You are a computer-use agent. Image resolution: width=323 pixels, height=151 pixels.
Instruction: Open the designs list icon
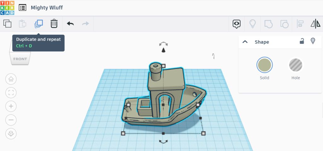coord(22,8)
